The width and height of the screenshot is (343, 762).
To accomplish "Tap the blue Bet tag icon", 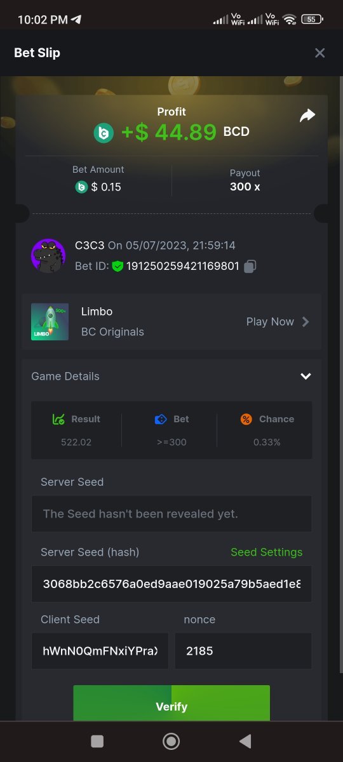I will click(161, 419).
